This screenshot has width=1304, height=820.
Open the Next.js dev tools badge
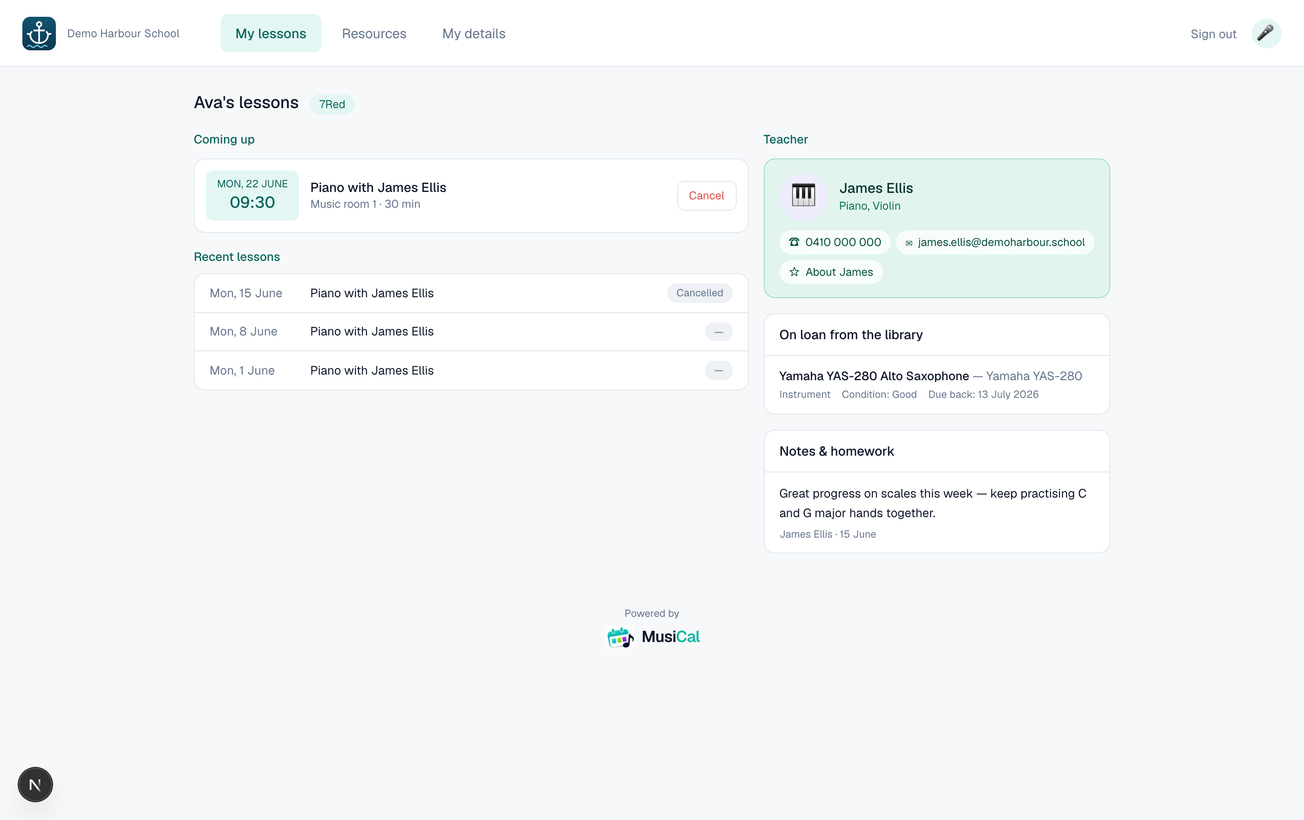35,784
